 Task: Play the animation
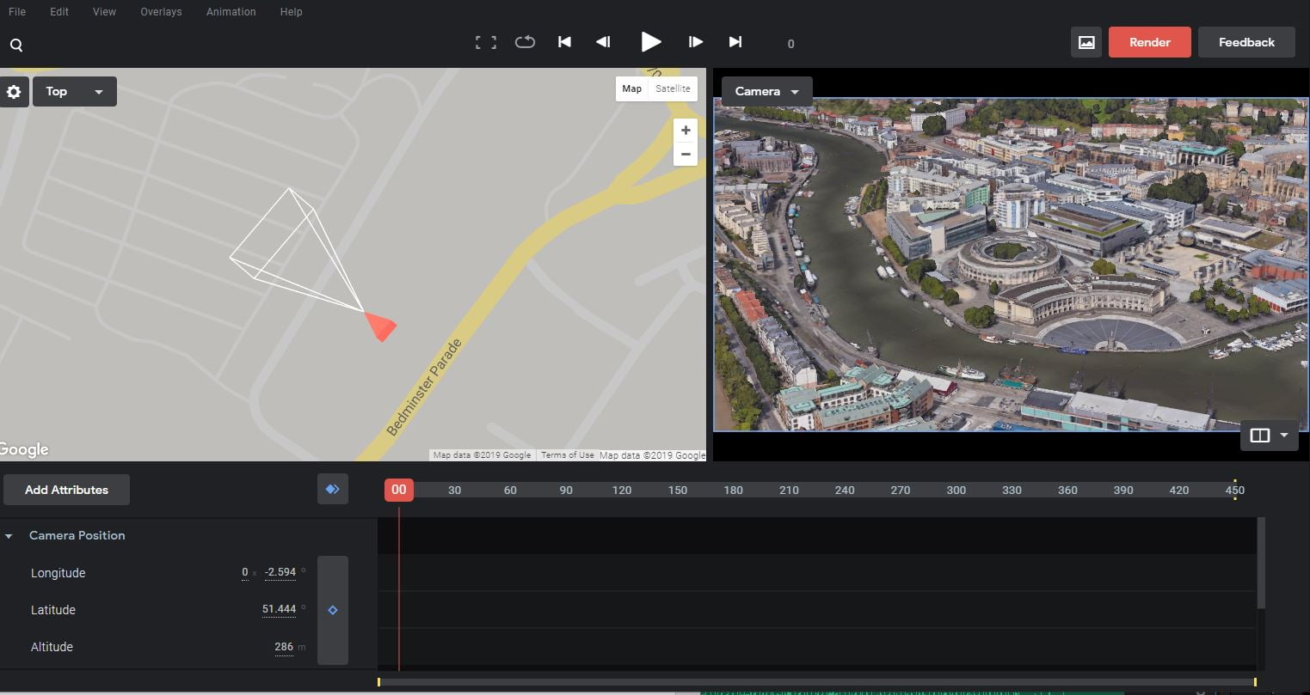651,42
